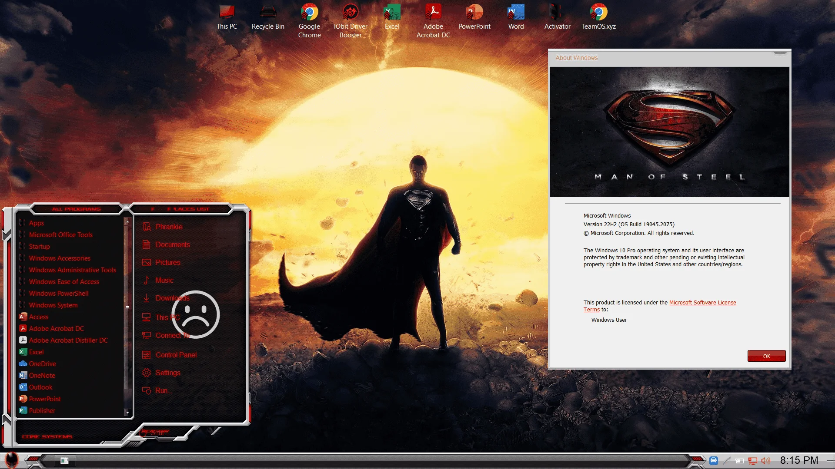
Task: Expand the Windows System folder
Action: click(48, 305)
